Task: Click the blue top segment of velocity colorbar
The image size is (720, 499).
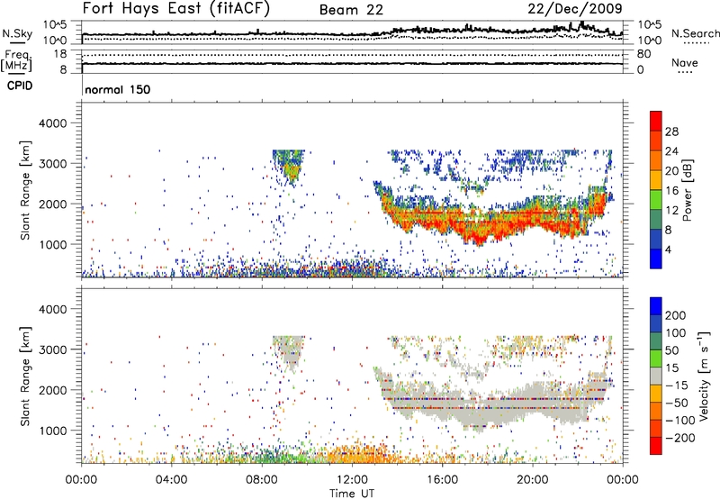Action: tap(656, 306)
